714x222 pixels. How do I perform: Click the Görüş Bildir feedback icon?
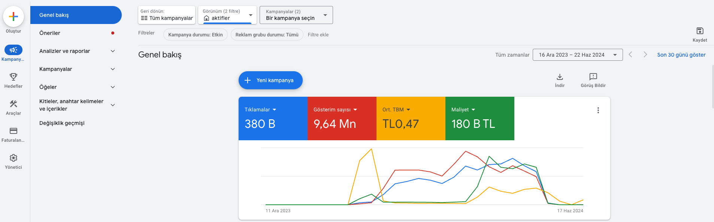point(593,77)
